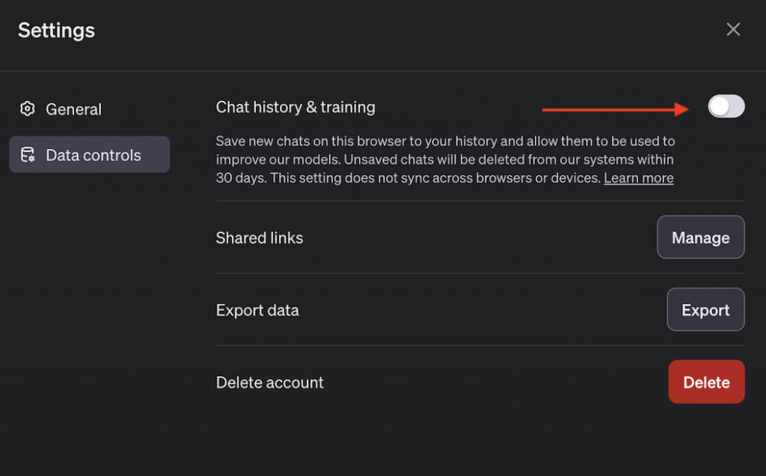Close the Settings dialog
766x476 pixels.
[x=733, y=29]
